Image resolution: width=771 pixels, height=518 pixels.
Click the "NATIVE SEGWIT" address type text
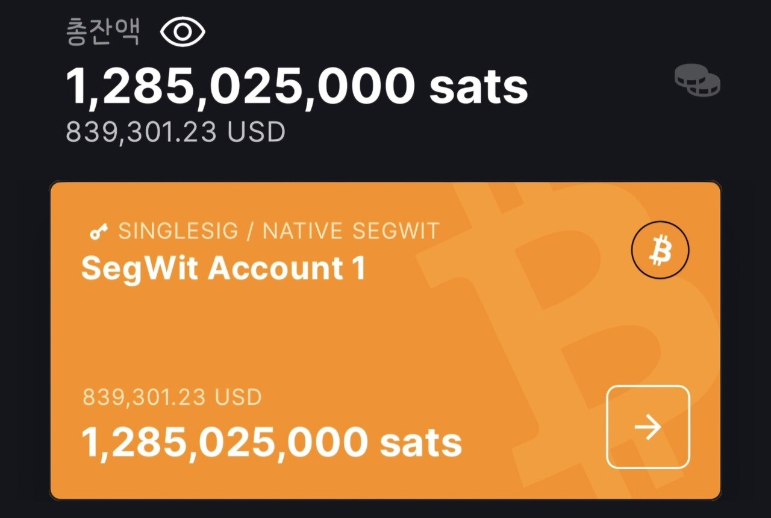351,231
